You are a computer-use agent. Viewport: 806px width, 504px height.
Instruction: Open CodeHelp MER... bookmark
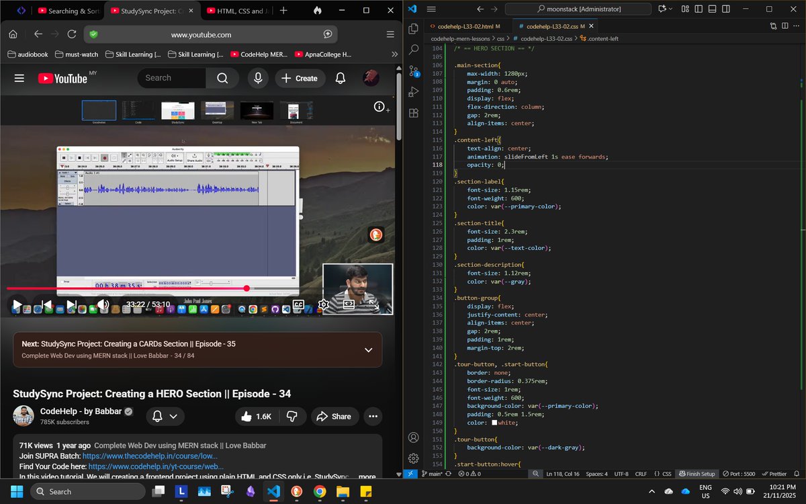(x=259, y=54)
